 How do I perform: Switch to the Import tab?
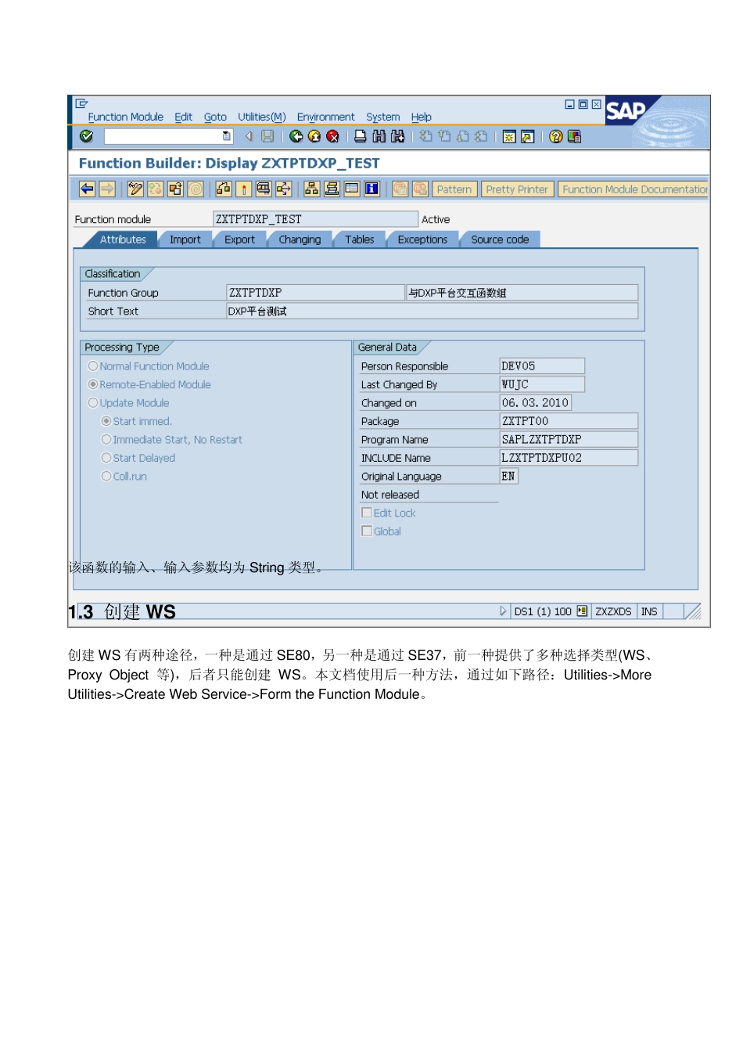185,240
